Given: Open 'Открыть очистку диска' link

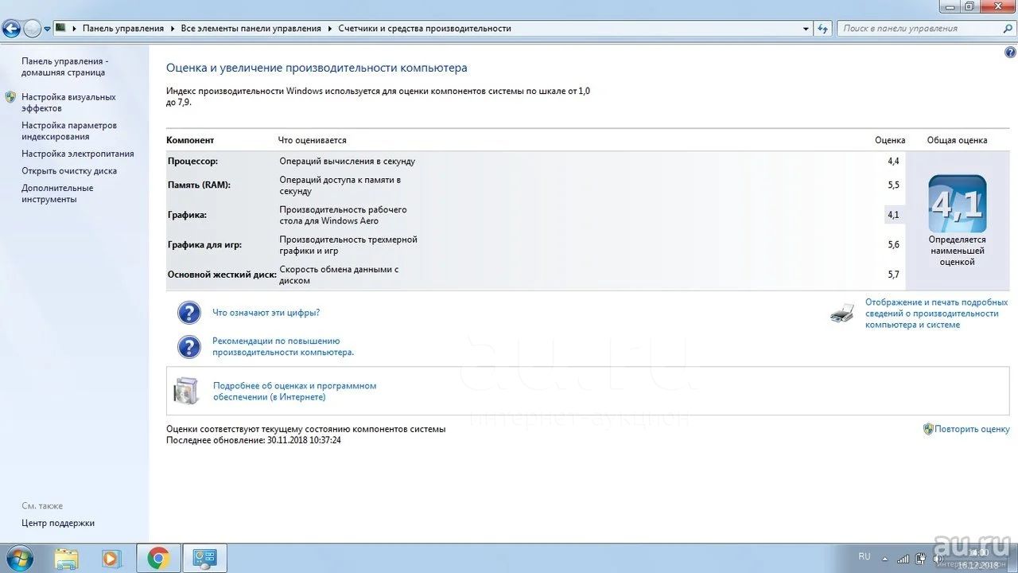Looking at the screenshot, I should [x=69, y=171].
